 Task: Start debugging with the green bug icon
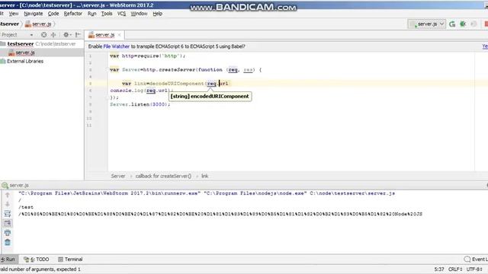point(463,24)
